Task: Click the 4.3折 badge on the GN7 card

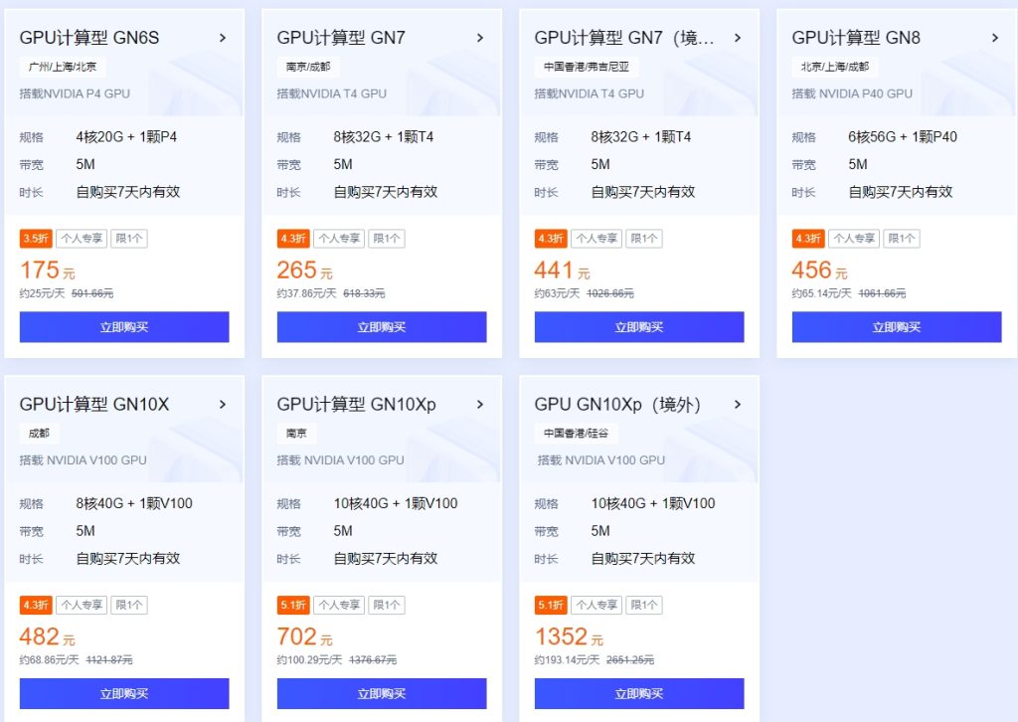Action: [292, 239]
